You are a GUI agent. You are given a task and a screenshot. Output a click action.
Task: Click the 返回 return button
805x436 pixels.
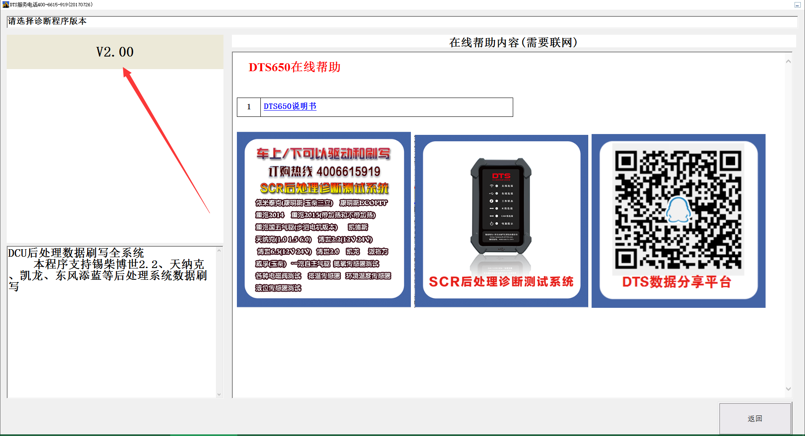(x=755, y=418)
